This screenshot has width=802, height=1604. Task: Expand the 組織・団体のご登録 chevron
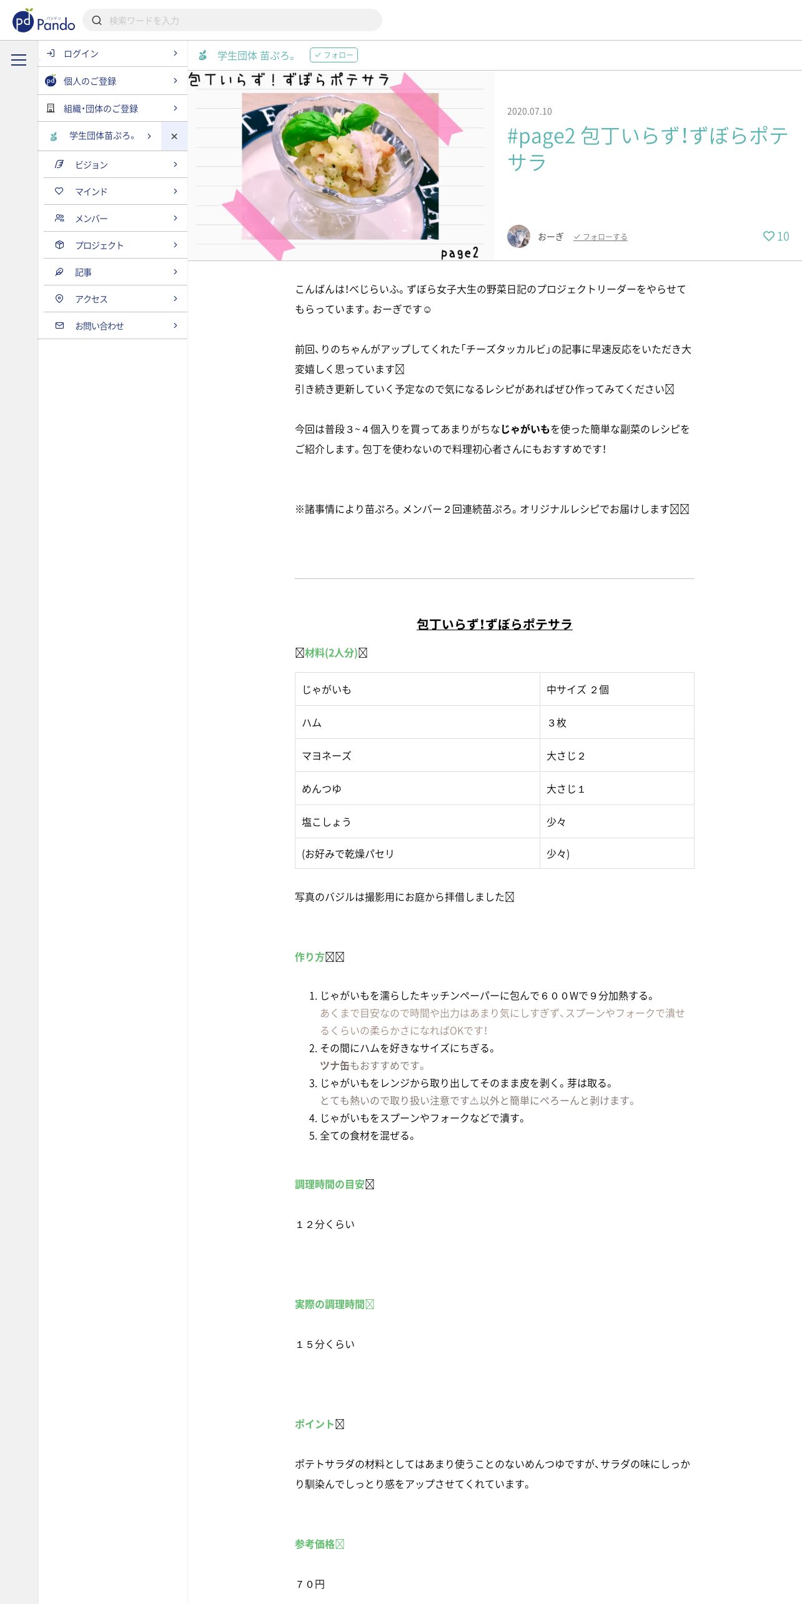pyautogui.click(x=176, y=108)
